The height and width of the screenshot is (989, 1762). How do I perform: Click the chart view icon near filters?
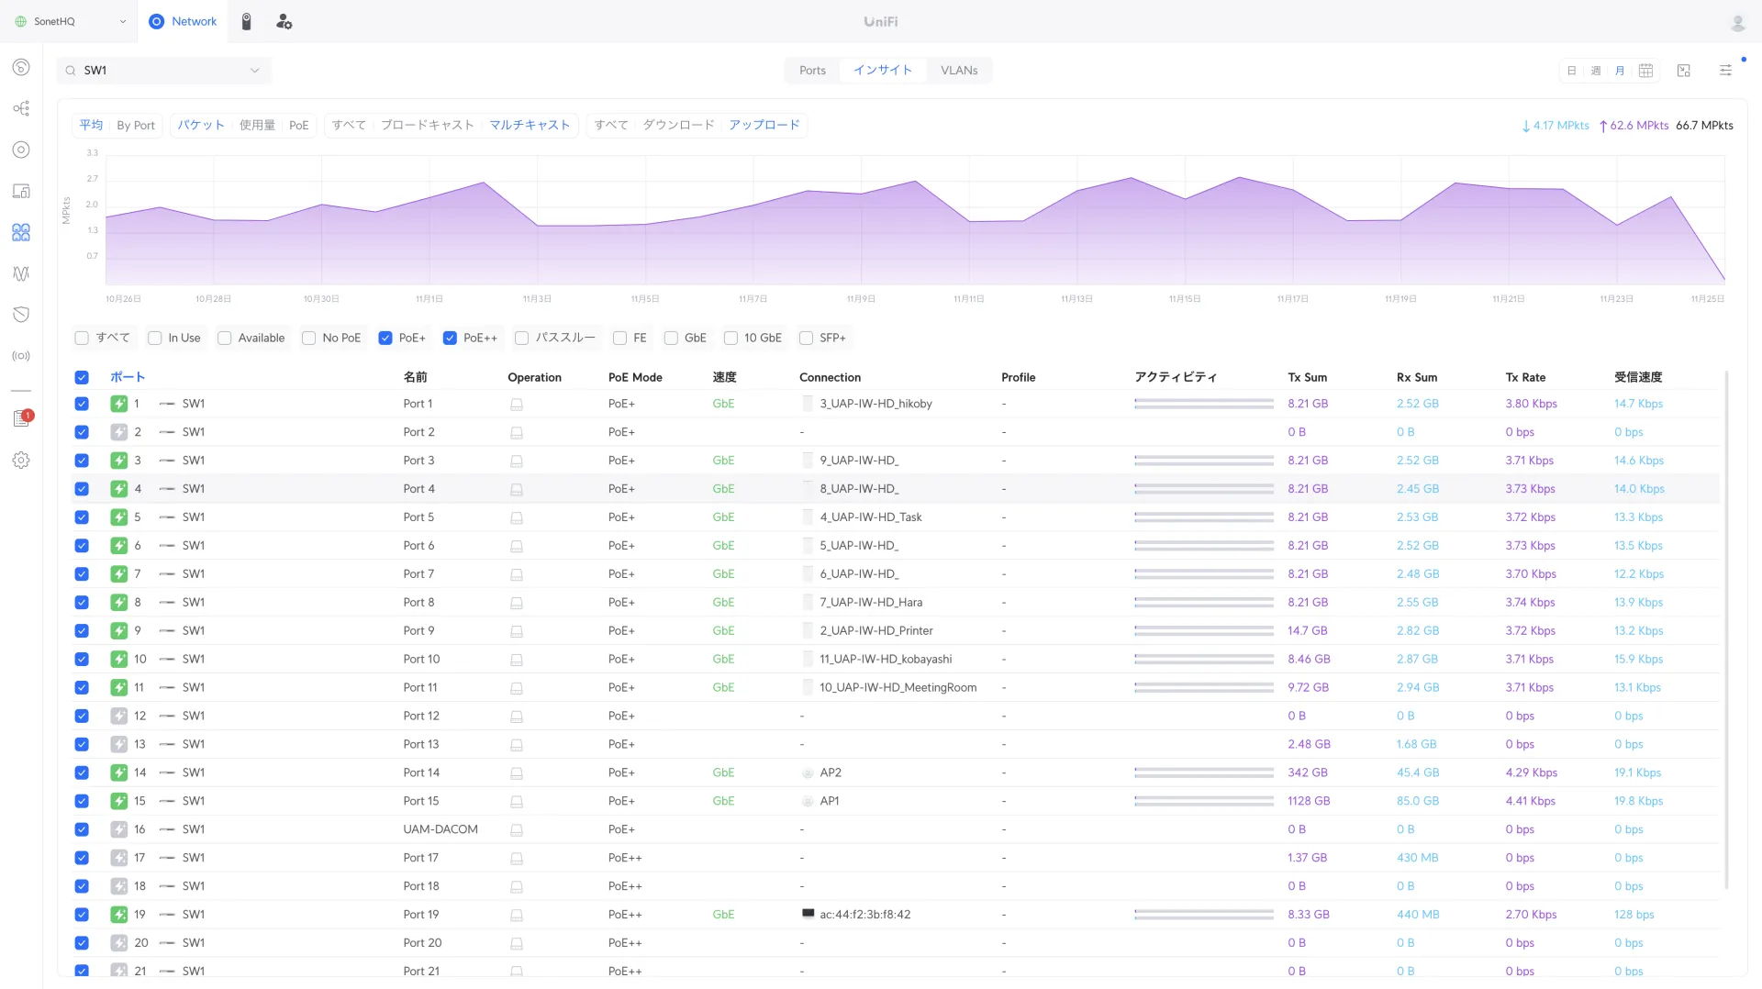pyautogui.click(x=1683, y=71)
